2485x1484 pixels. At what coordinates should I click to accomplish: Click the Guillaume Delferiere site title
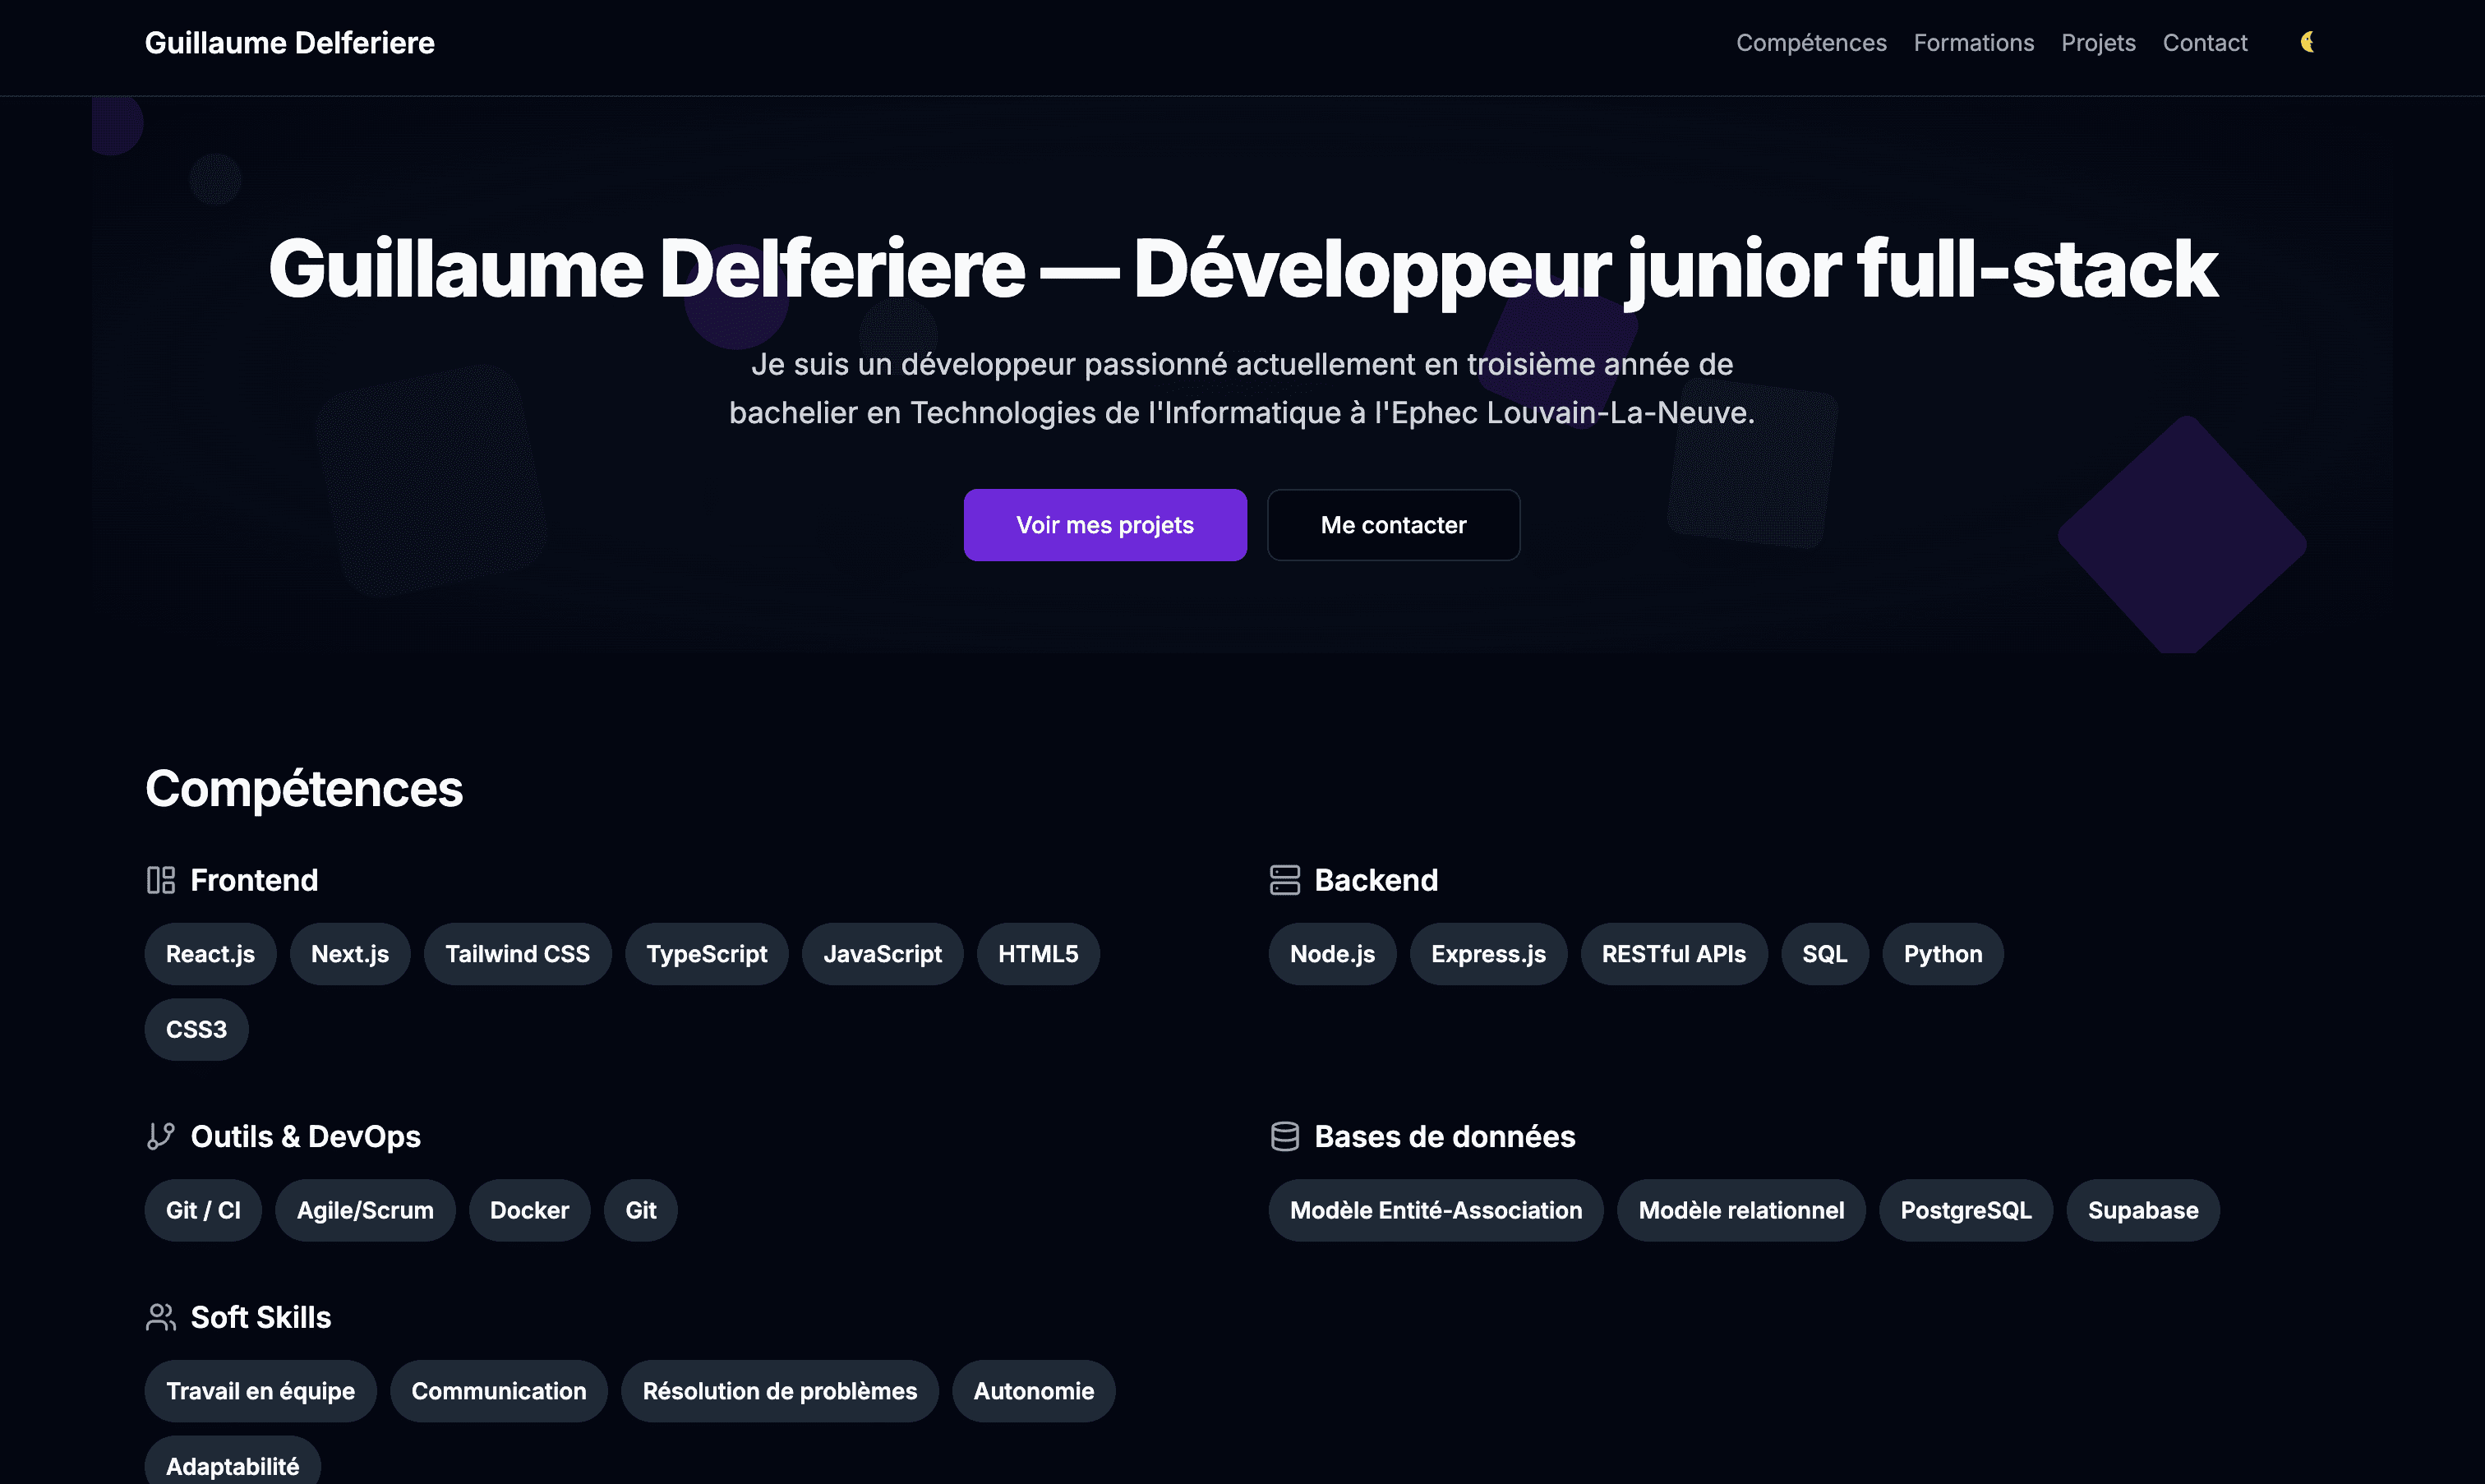click(x=289, y=42)
